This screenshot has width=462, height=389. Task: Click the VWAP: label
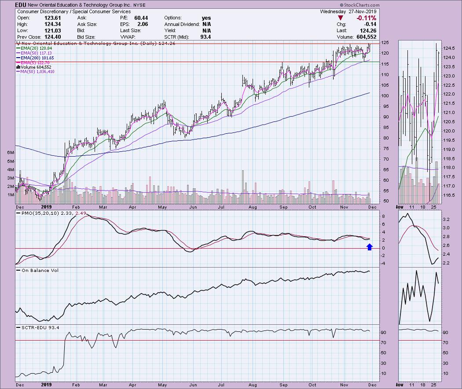(128, 37)
